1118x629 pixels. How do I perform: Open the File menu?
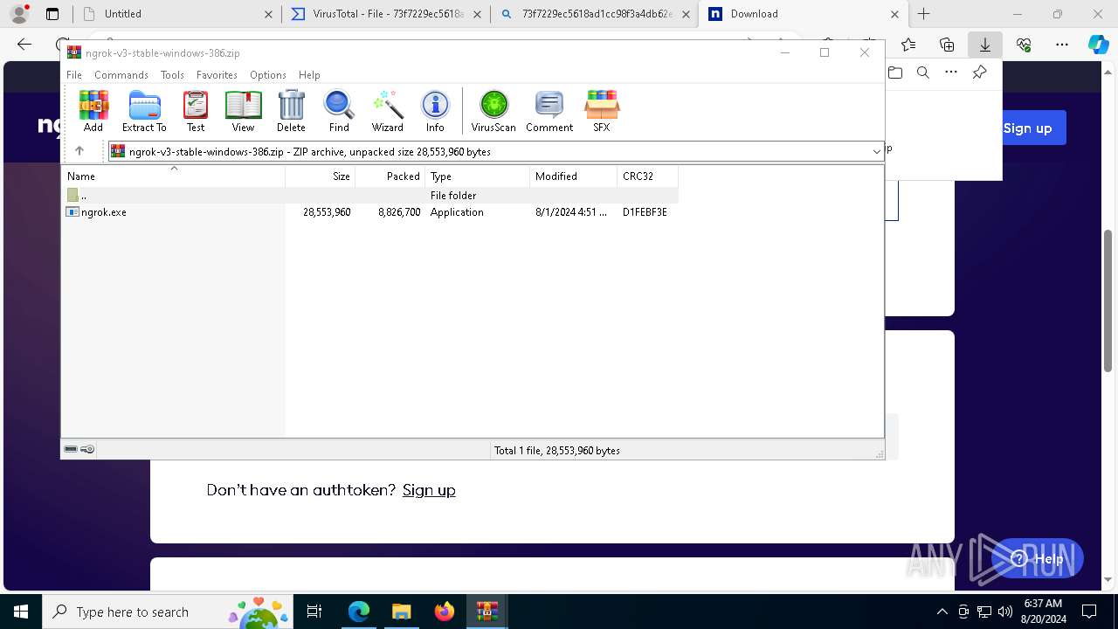[x=74, y=75]
